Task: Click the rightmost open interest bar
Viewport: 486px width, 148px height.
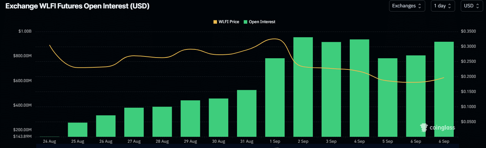Action: 444,89
